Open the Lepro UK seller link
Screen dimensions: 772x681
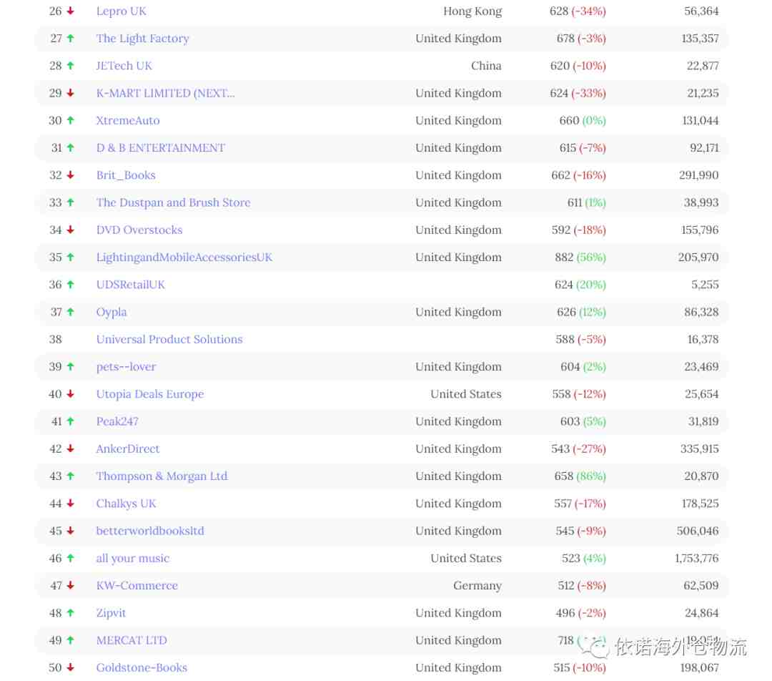(x=121, y=11)
